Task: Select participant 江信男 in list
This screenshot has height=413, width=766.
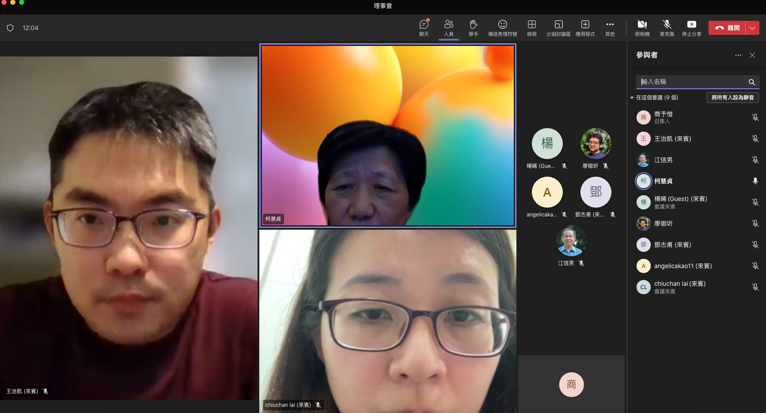Action: pos(697,160)
